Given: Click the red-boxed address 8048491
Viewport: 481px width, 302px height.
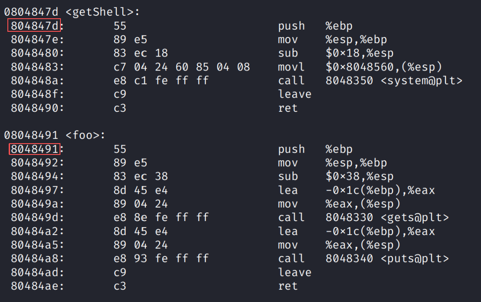Looking at the screenshot, I should pyautogui.click(x=34, y=149).
